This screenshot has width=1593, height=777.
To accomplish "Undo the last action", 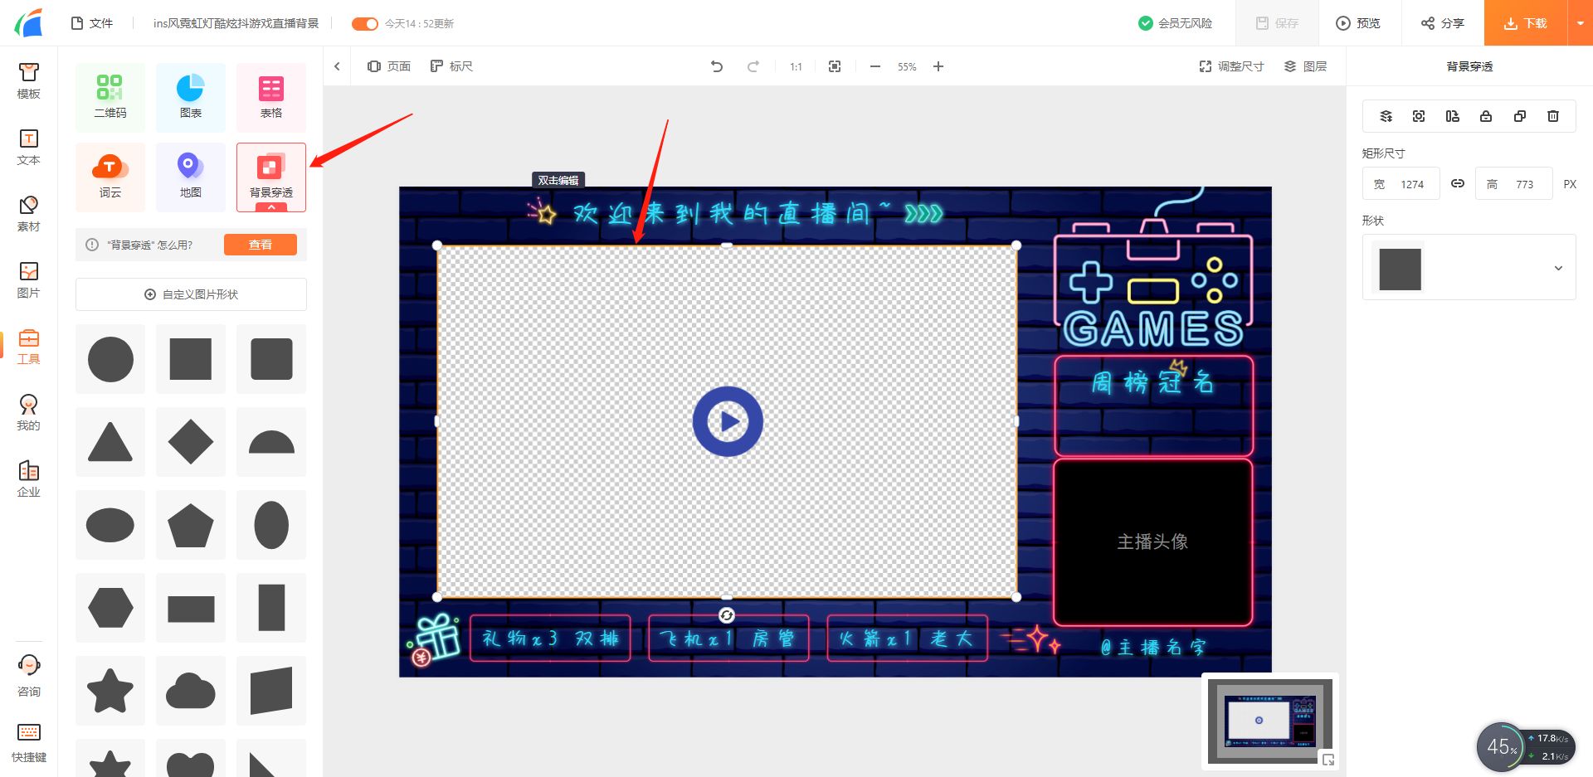I will tap(717, 66).
